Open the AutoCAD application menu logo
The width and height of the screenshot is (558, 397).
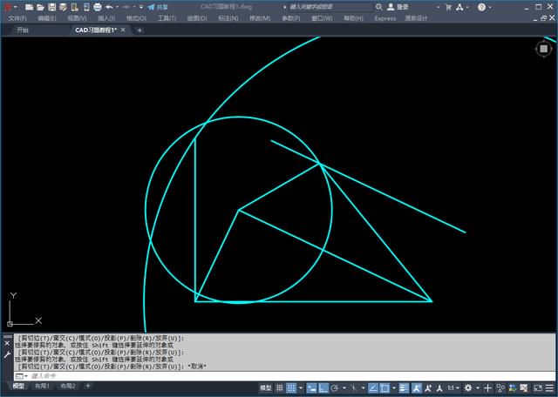7,7
